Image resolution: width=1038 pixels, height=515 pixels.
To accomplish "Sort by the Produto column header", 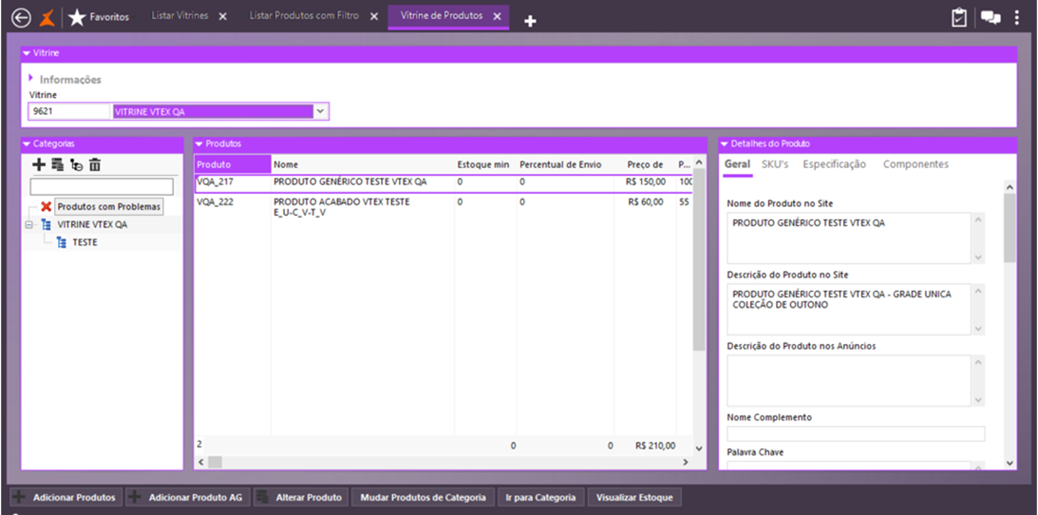I will (233, 164).
